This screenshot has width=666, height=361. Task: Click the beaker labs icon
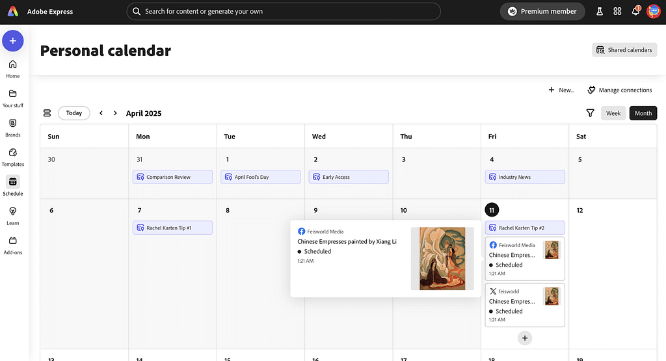(599, 12)
